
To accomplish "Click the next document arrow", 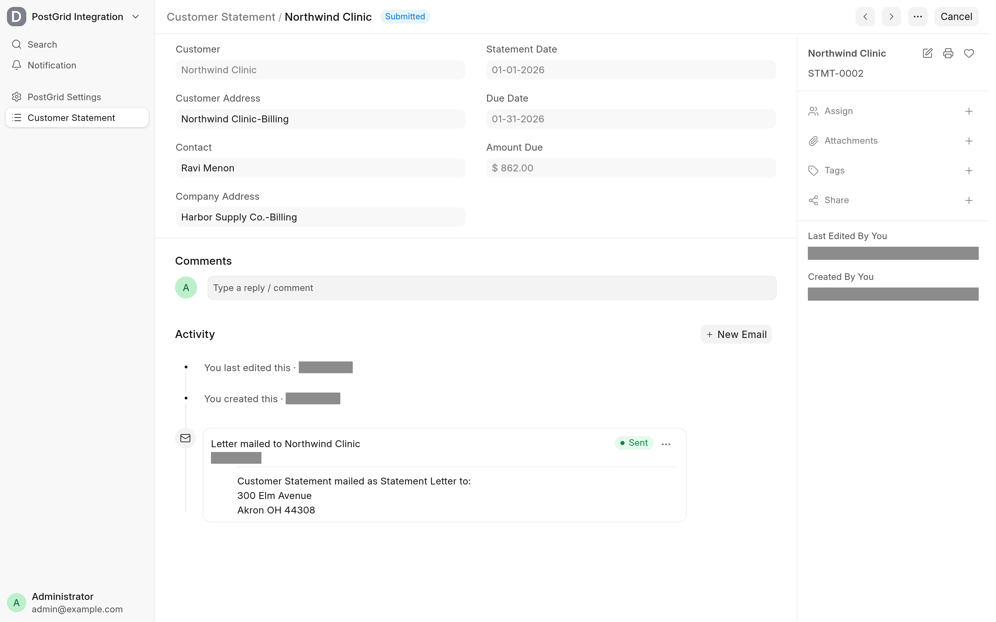I will tap(891, 17).
